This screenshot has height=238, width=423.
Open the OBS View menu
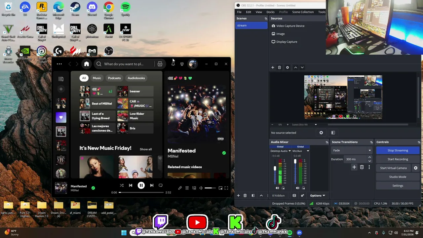(x=259, y=12)
